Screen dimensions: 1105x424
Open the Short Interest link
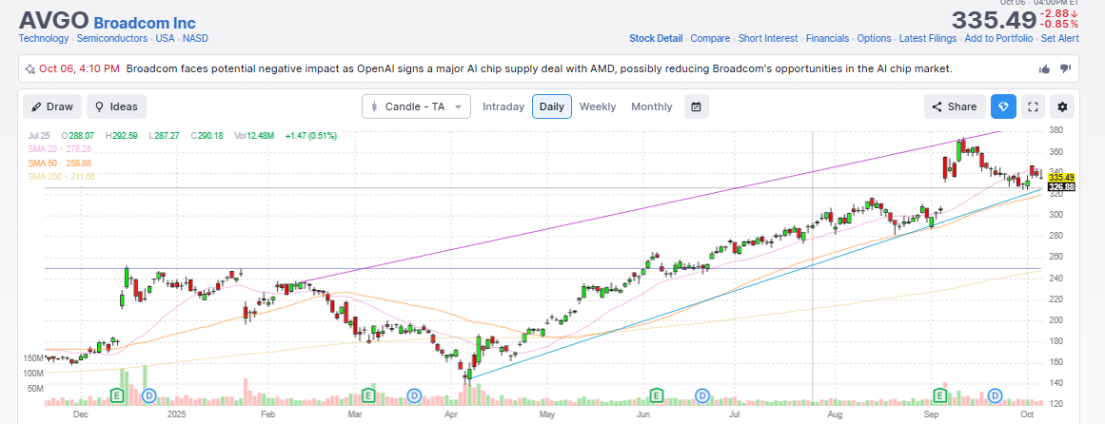click(768, 39)
